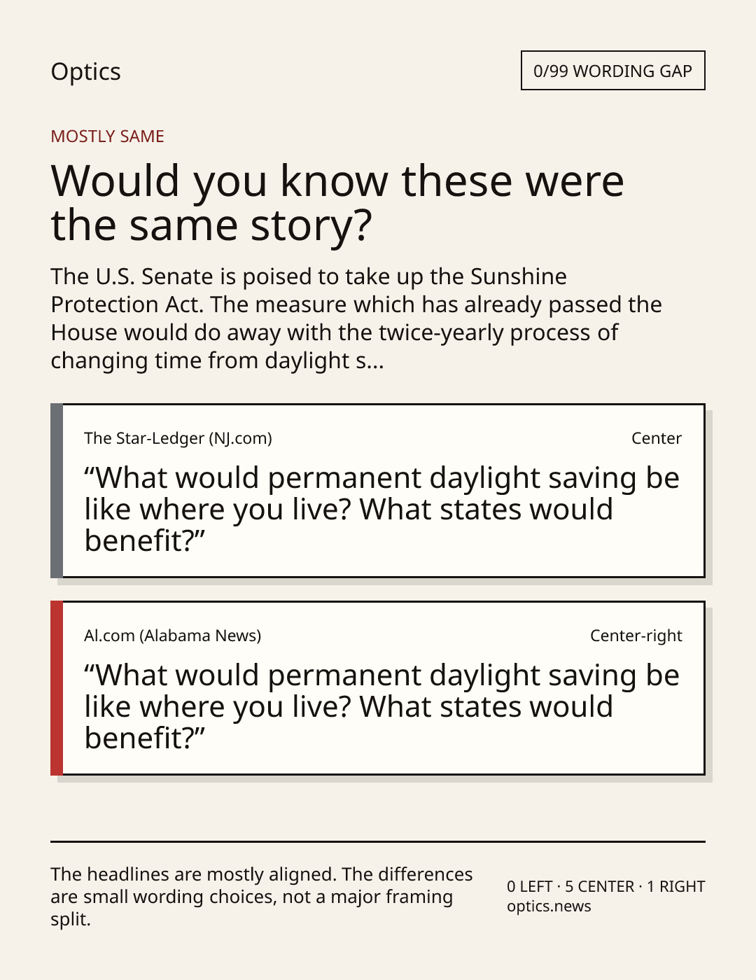Screen dimensions: 756x980
Task: Click the Center bias label
Action: point(656,438)
